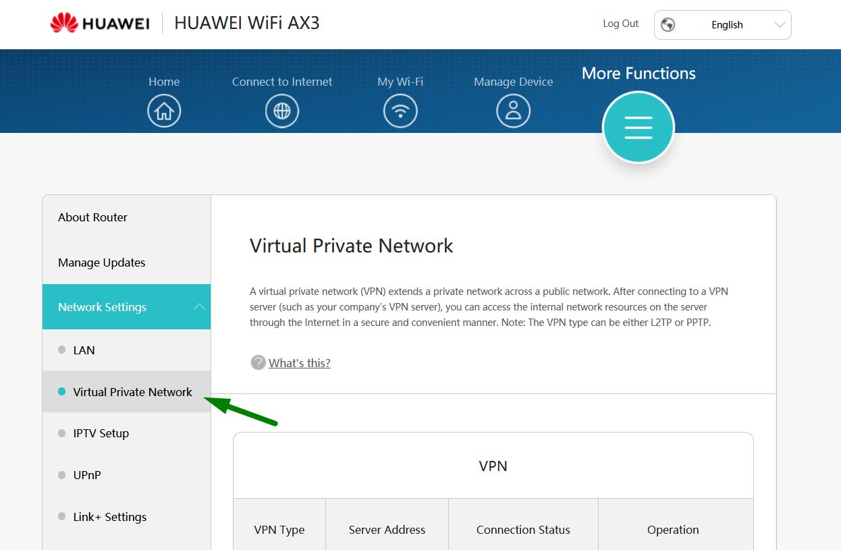This screenshot has width=841, height=550.
Task: Select Virtual Private Network in sidebar
Action: click(126, 391)
